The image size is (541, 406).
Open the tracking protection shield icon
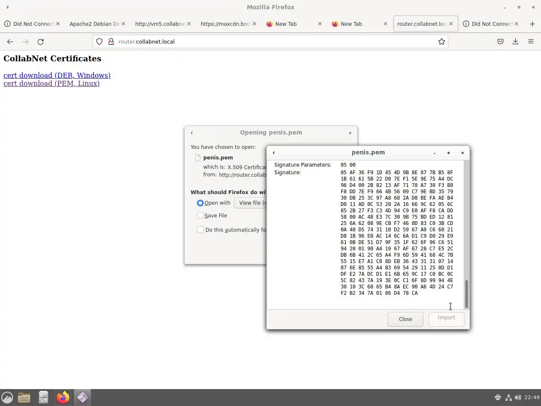point(99,41)
